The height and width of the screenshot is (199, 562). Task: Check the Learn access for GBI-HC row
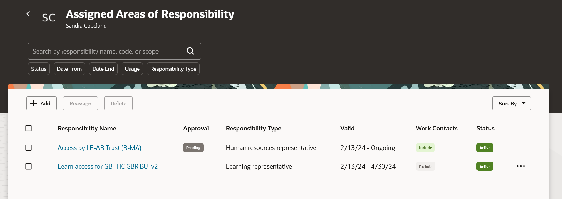(x=29, y=166)
